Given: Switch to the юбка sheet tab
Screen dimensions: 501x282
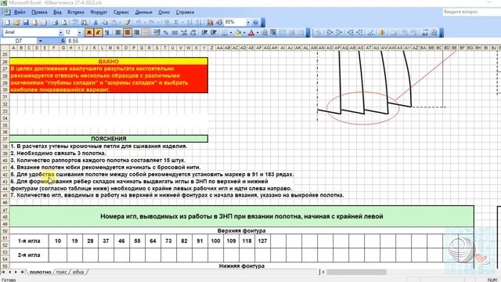Looking at the screenshot, I should pyautogui.click(x=78, y=272).
